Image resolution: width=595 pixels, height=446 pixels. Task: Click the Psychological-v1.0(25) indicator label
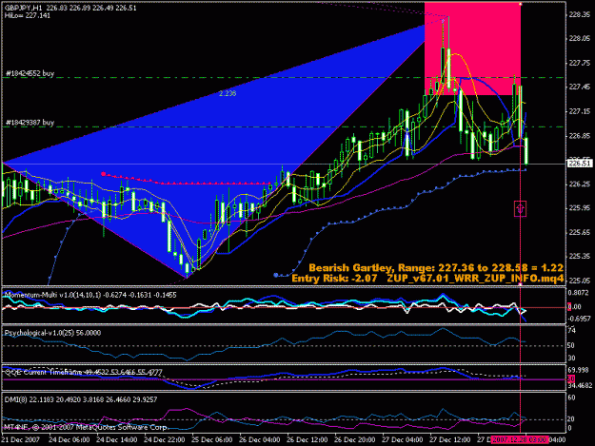(x=52, y=333)
